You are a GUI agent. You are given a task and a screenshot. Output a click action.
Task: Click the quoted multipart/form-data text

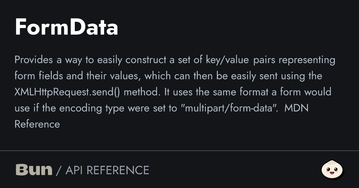(230, 108)
